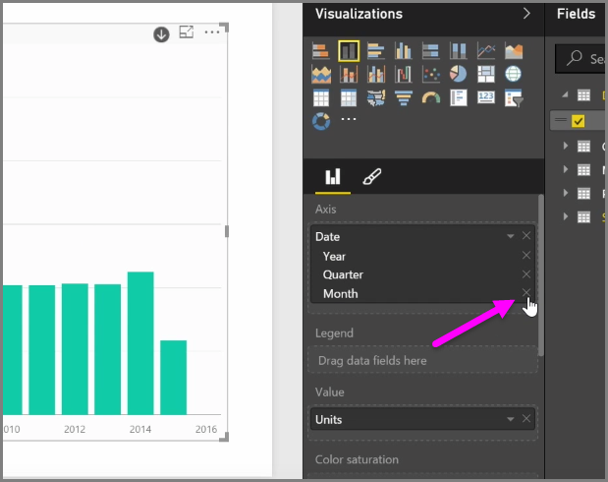Click the Date field name in Axis
This screenshot has width=608, height=482.
click(x=327, y=236)
